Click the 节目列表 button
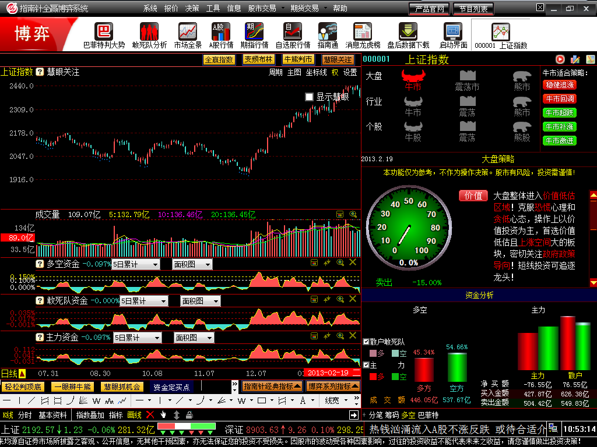Image resolution: width=597 pixels, height=447 pixels. (473, 9)
